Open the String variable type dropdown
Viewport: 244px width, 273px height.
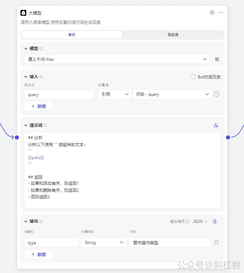tap(104, 242)
